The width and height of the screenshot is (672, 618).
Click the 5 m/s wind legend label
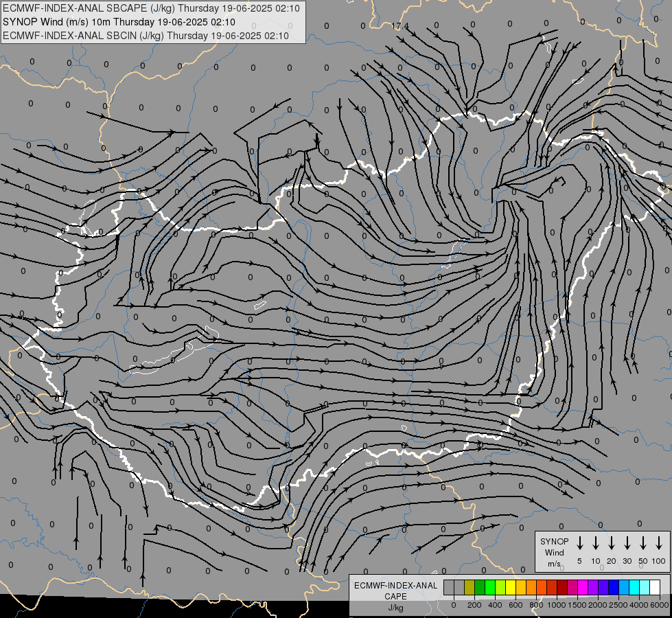(579, 561)
